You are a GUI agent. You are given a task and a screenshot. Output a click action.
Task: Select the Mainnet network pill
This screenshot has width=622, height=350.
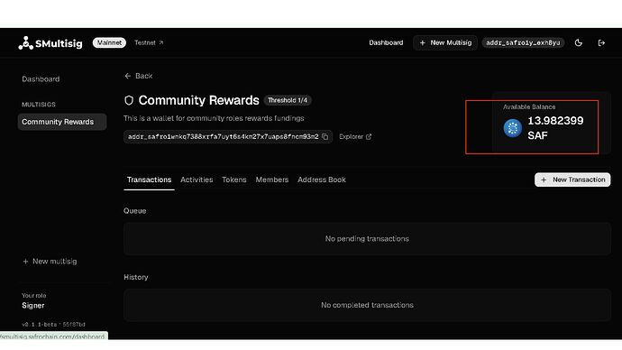[x=109, y=42]
